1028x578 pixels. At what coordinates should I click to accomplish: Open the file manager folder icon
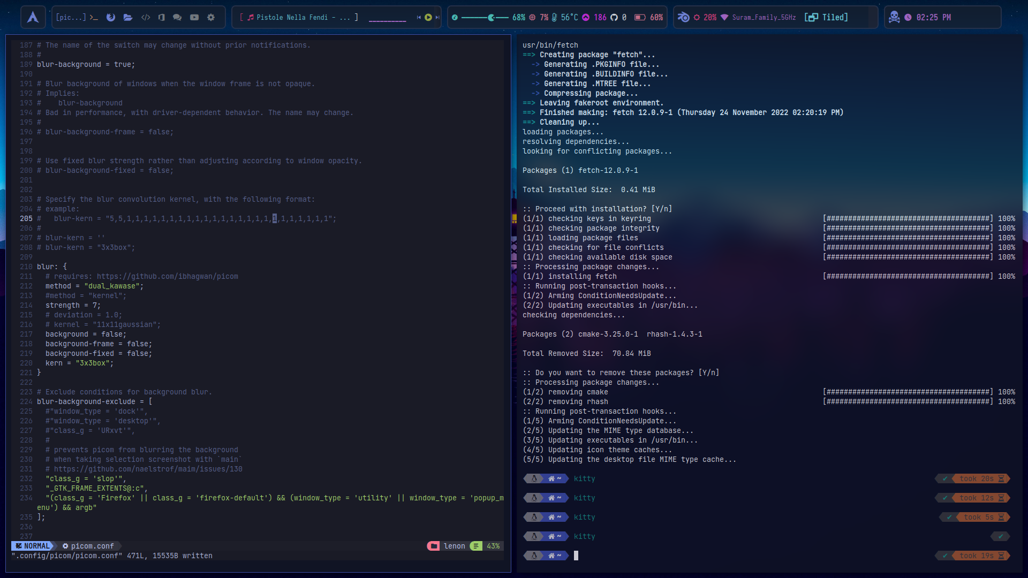point(128,17)
